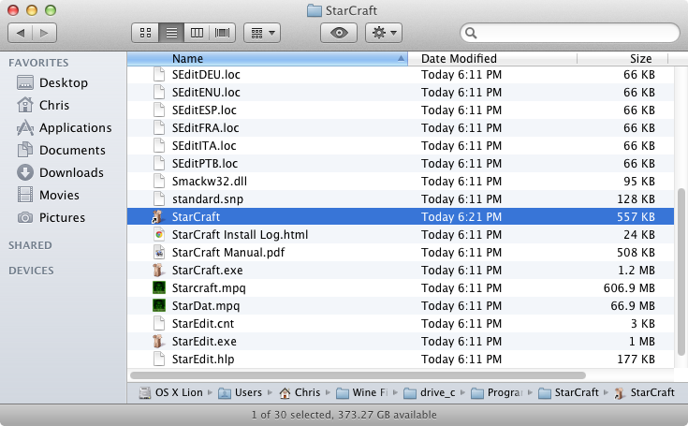
Task: Select the Smackw32.dll file icon
Action: pyautogui.click(x=159, y=182)
